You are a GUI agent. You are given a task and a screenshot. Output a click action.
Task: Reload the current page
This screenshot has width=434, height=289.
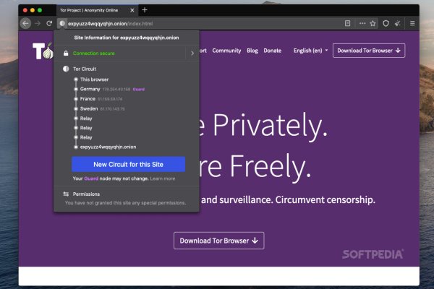coord(50,23)
